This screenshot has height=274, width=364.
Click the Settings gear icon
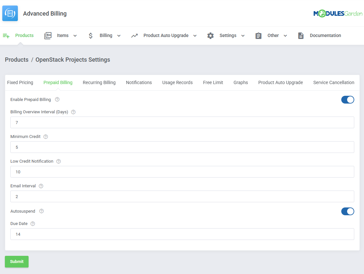210,36
